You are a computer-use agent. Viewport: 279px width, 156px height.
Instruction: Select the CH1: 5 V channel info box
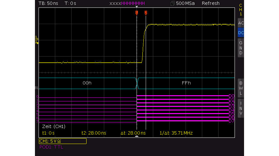62,141
